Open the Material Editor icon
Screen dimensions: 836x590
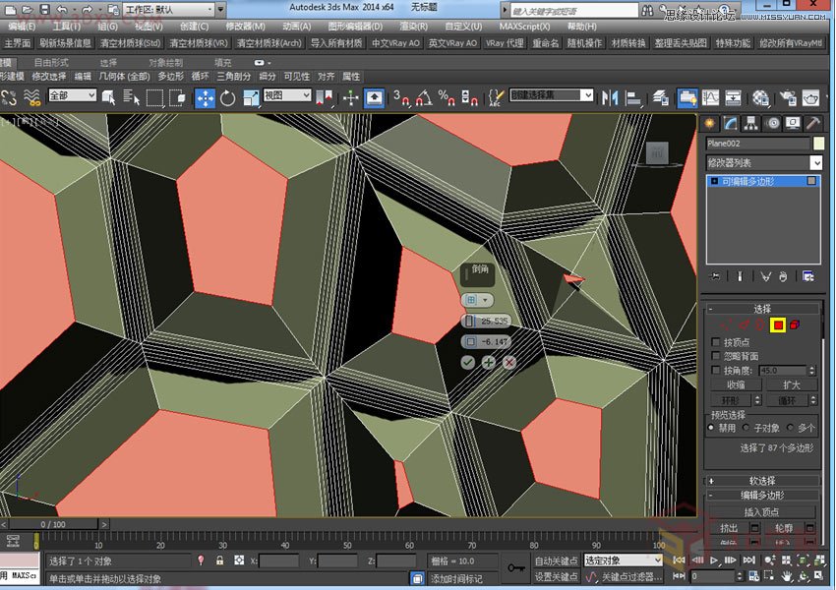(761, 98)
